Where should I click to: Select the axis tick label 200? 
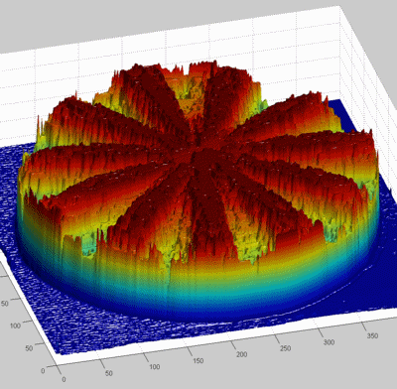241,354
